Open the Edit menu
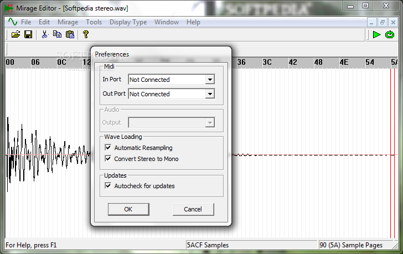The height and width of the screenshot is (254, 403). coord(44,22)
